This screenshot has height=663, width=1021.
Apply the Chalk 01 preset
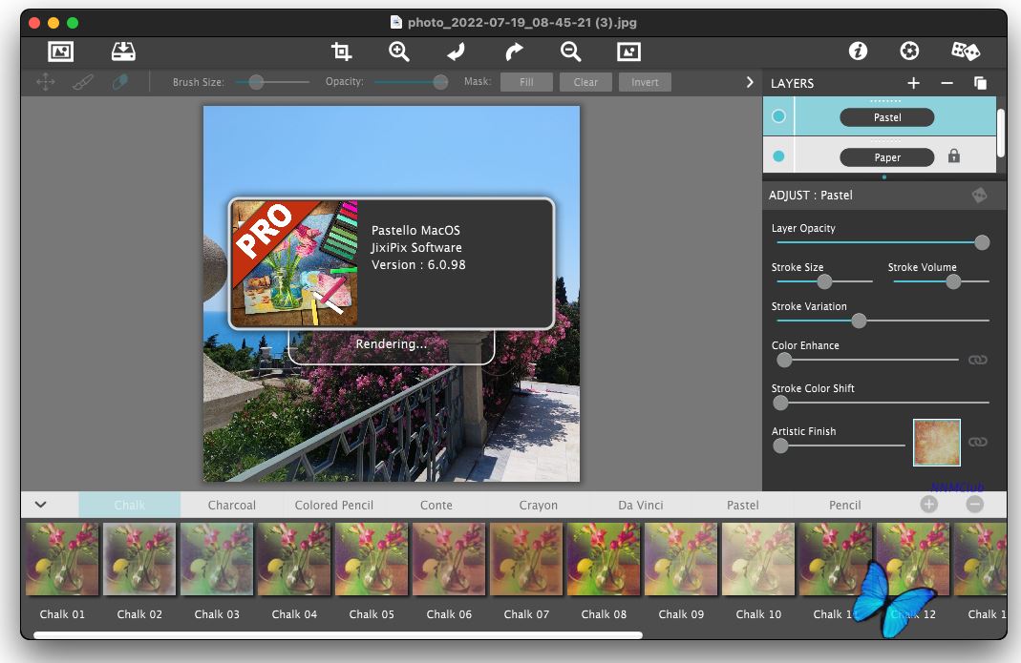(62, 560)
